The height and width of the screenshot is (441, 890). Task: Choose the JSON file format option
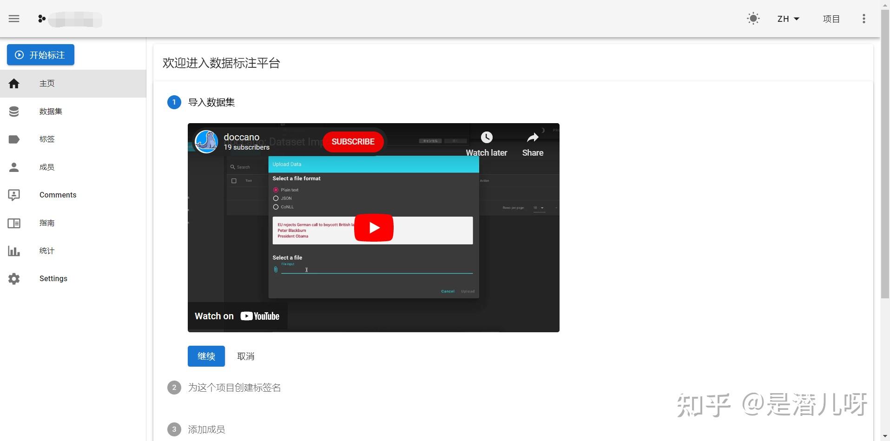[276, 198]
